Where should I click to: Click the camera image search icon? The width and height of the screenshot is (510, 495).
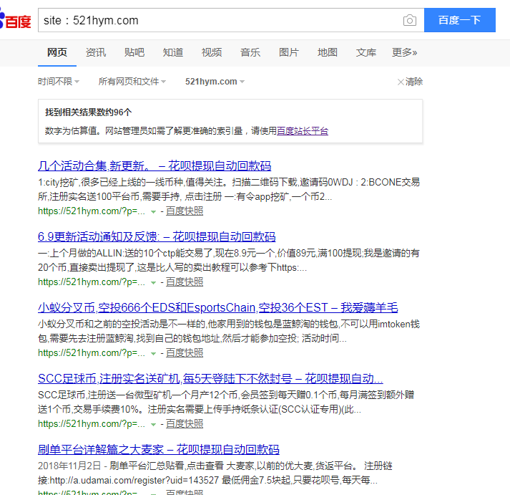[x=409, y=21]
